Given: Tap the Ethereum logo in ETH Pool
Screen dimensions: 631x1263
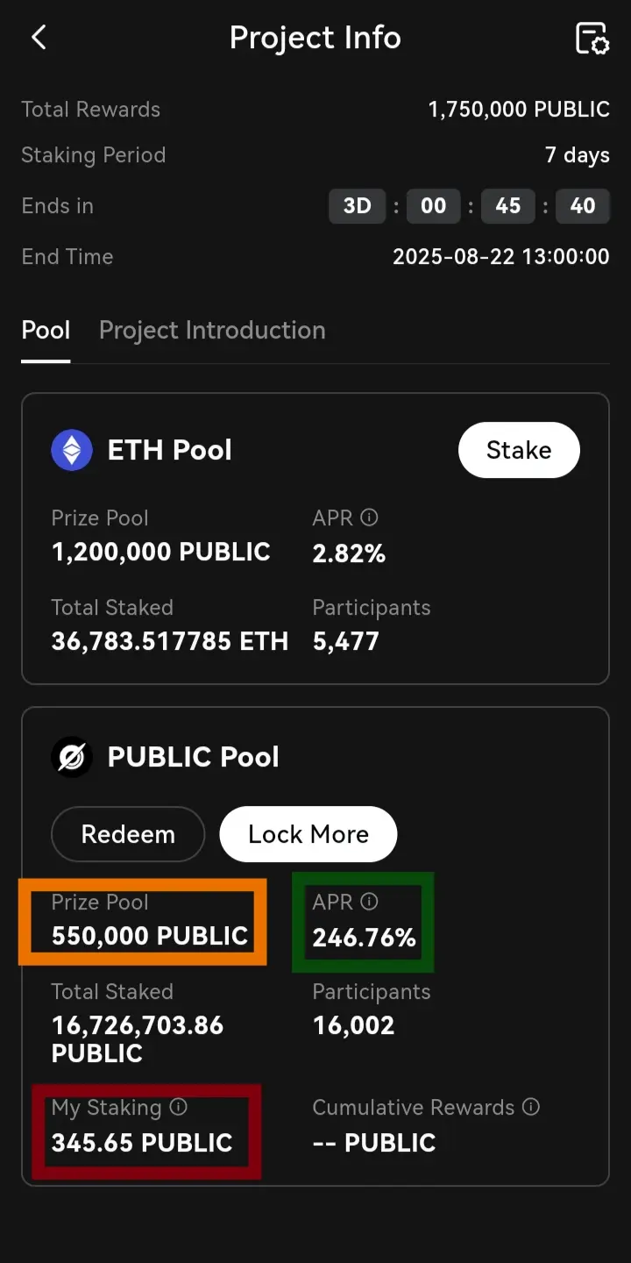Looking at the screenshot, I should pos(72,450).
